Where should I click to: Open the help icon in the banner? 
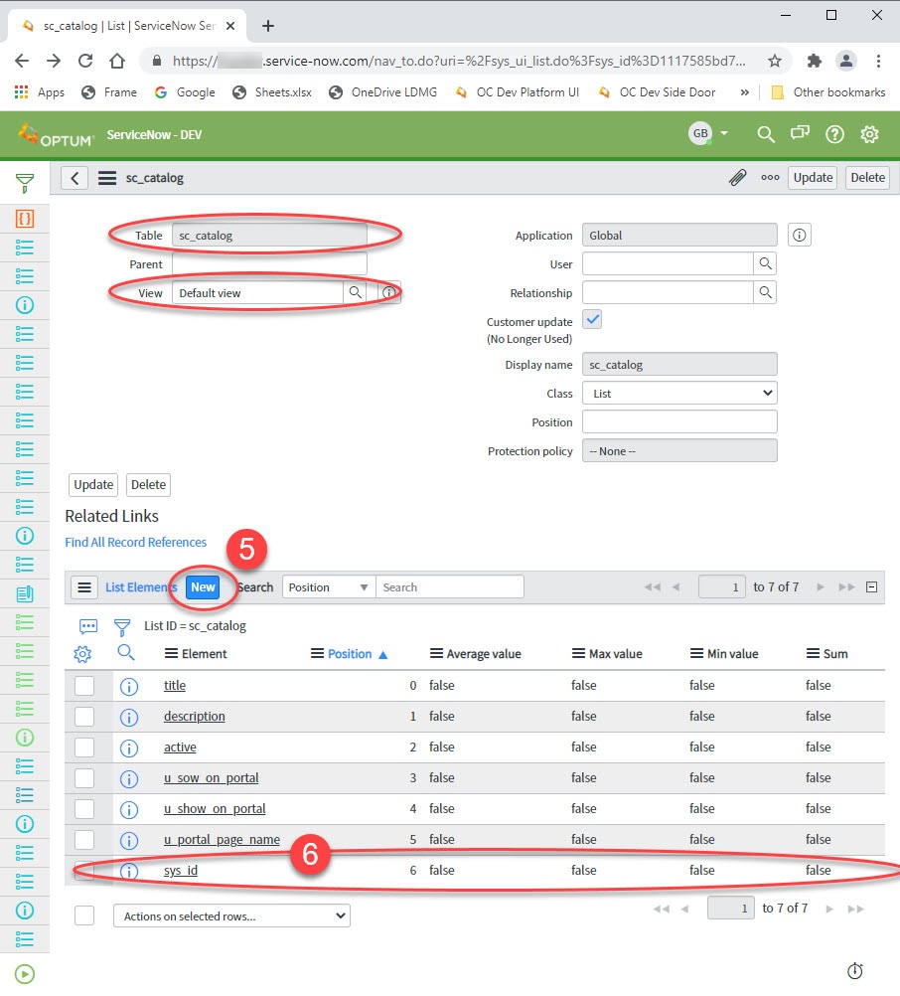tap(834, 133)
